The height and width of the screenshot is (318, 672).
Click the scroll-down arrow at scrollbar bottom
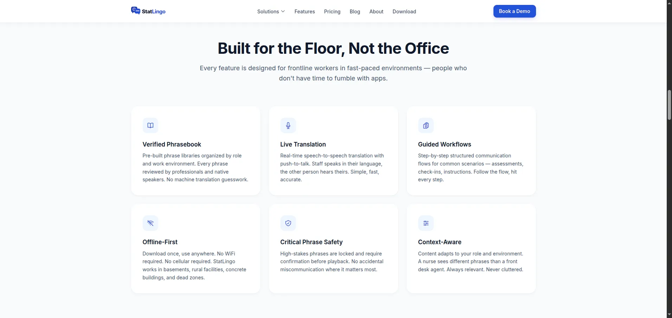coord(668,314)
